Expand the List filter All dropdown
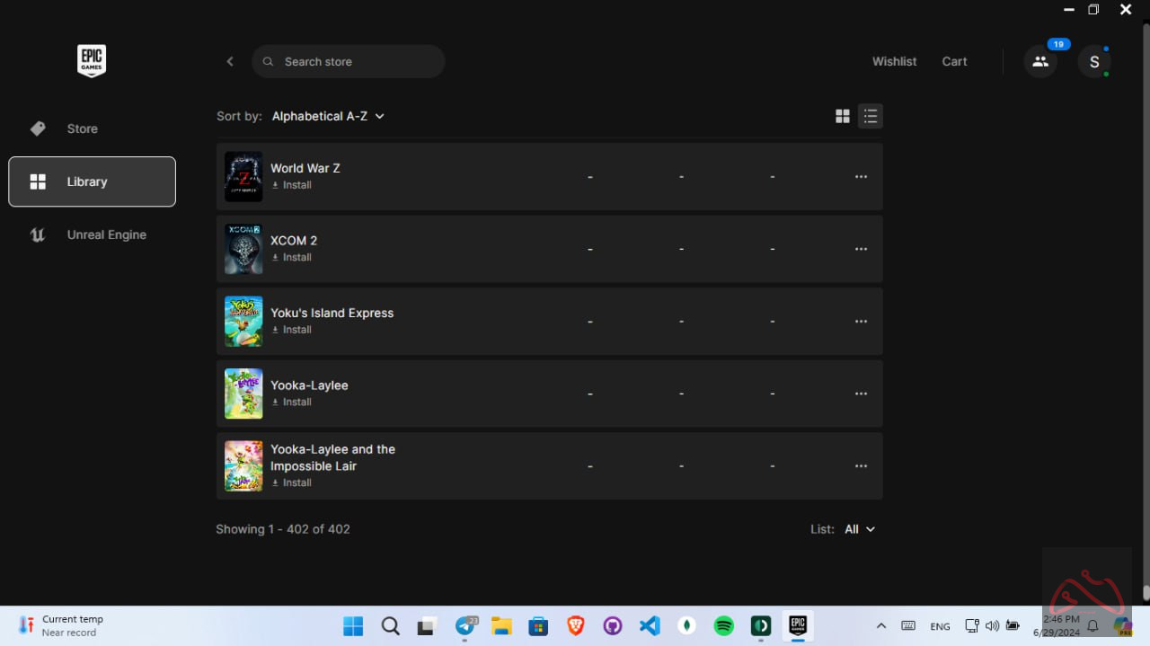 click(859, 529)
